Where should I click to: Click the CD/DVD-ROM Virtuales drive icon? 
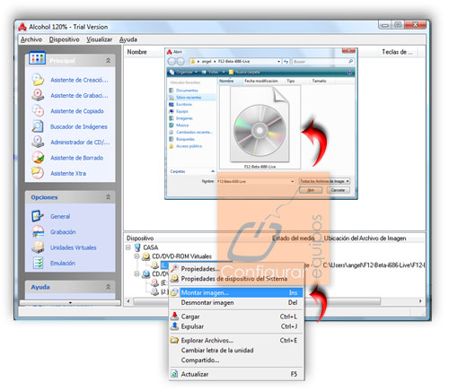[x=145, y=256]
